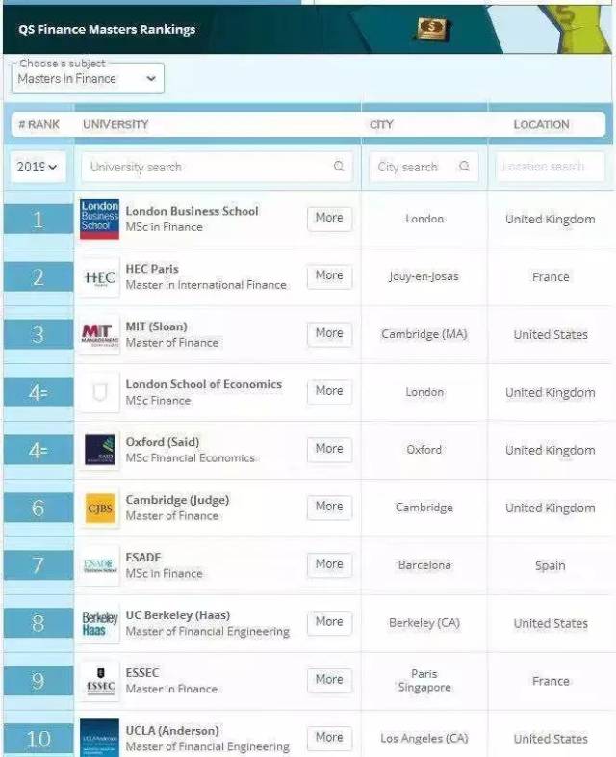The image size is (616, 757).
Task: Click the City search input field
Action: tap(423, 167)
